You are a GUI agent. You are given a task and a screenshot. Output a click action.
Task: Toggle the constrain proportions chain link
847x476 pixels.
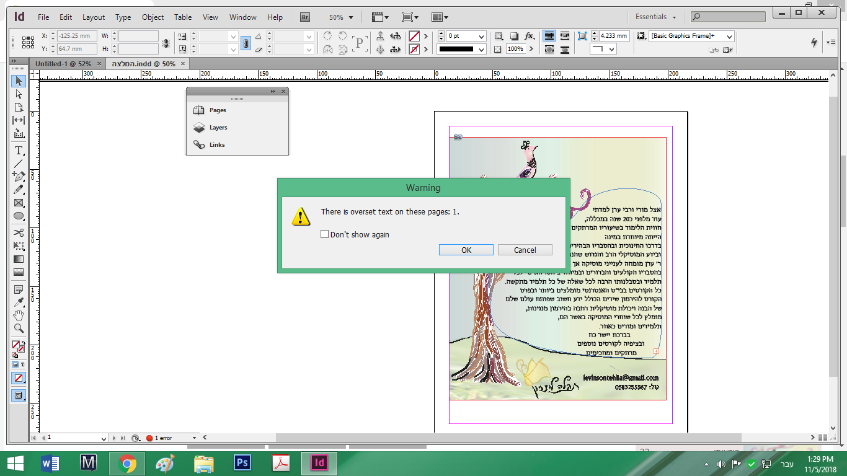pyautogui.click(x=246, y=43)
